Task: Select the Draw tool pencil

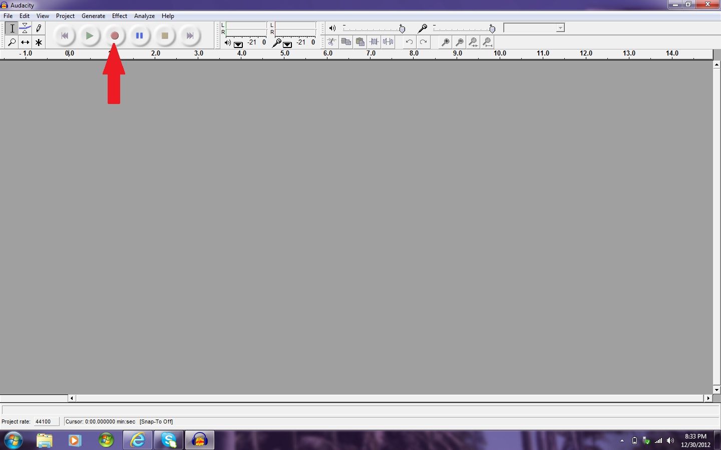Action: pyautogui.click(x=38, y=28)
